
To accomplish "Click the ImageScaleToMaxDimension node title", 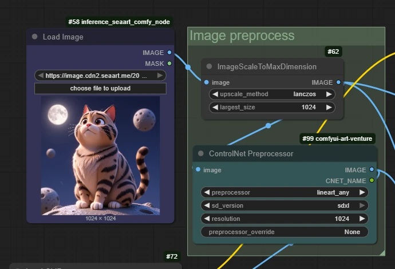I will [x=267, y=67].
